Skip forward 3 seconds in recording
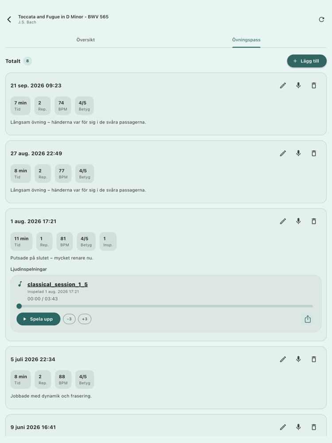This screenshot has width=332, height=443. click(85, 319)
